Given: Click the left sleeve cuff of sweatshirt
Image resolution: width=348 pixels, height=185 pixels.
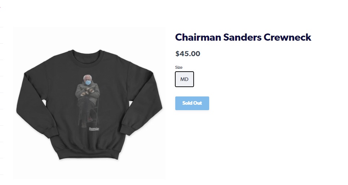Looking at the screenshot, I should [50, 132].
